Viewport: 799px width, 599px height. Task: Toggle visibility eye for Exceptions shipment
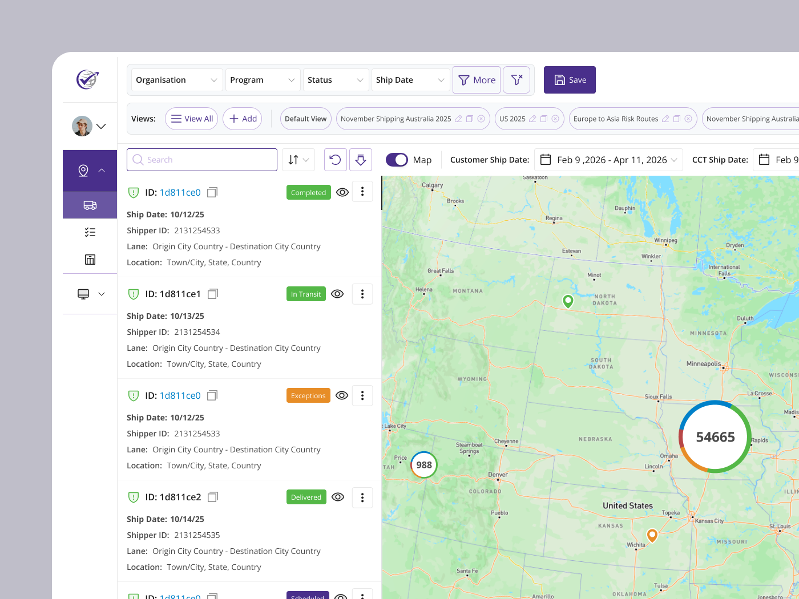tap(342, 395)
